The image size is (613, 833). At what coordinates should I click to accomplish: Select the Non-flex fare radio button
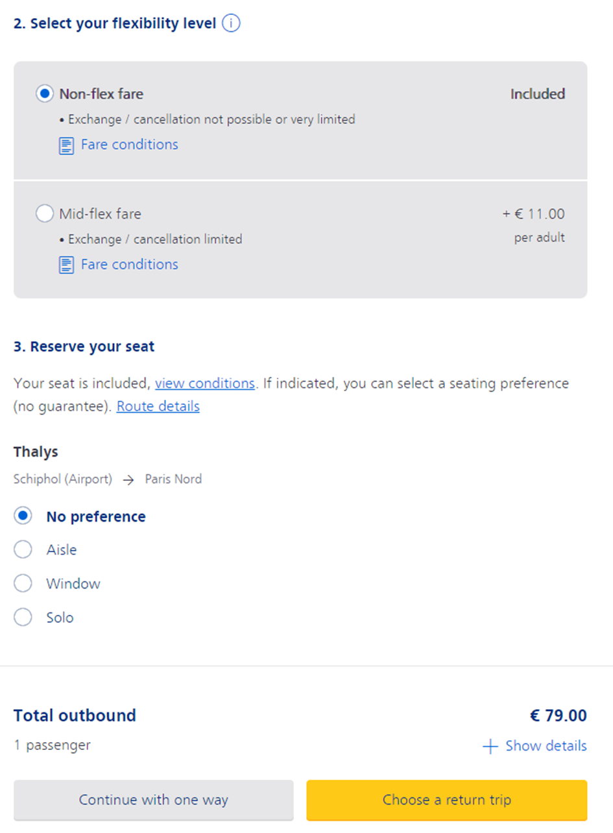[x=45, y=94]
